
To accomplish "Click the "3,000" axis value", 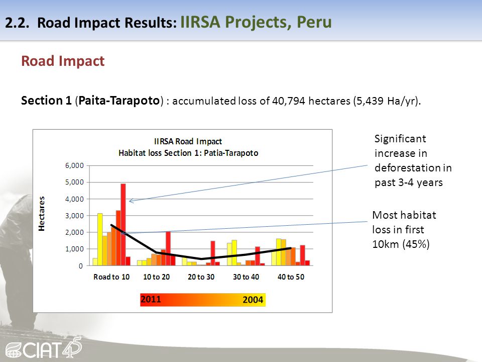I will tap(74, 216).
